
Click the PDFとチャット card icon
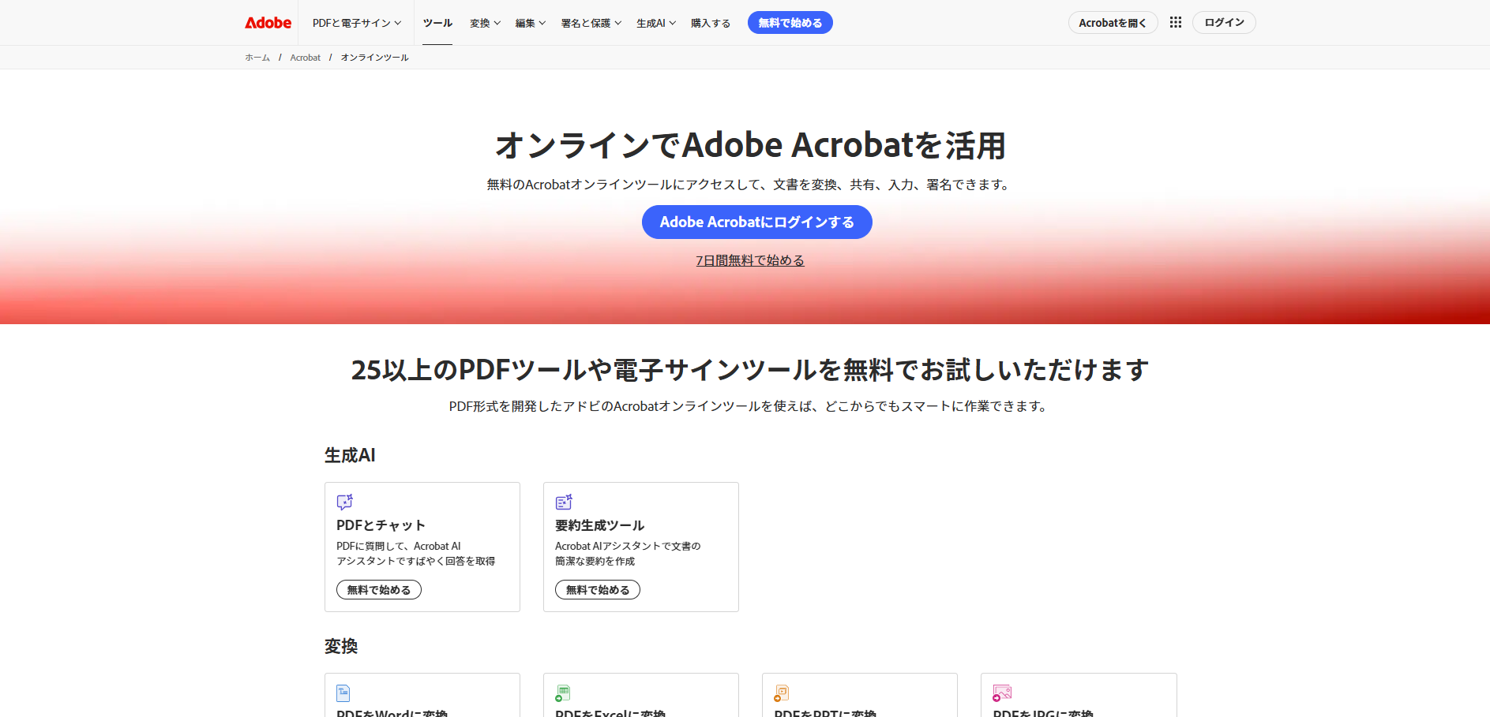pos(345,502)
